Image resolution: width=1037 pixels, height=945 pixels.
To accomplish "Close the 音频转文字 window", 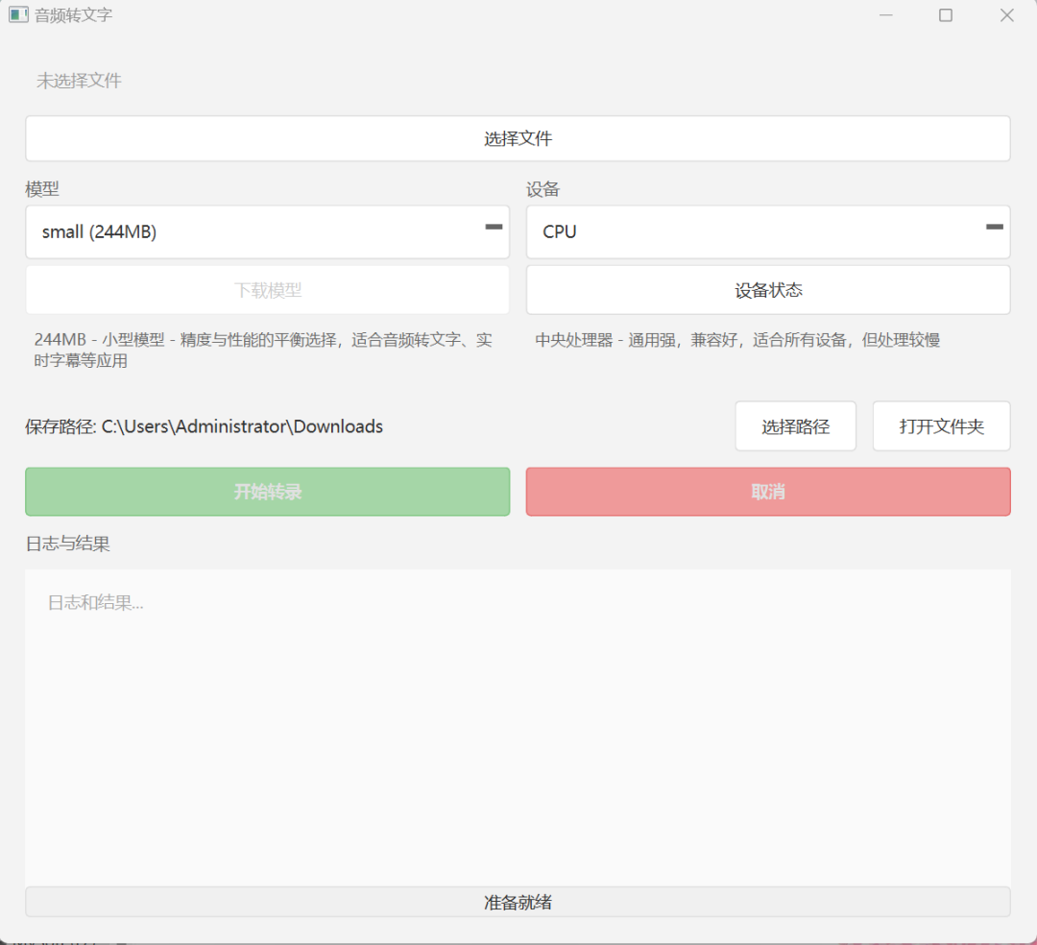I will pos(1006,15).
